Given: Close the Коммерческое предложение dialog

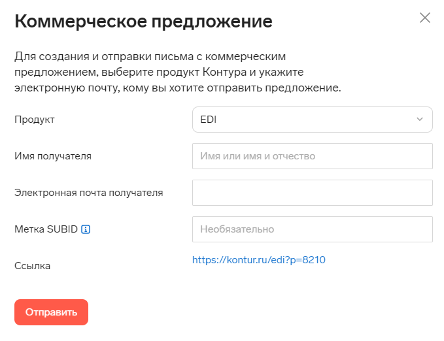Looking at the screenshot, I should click(425, 18).
